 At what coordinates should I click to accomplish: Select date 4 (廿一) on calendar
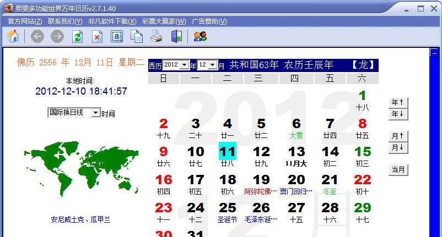(x=228, y=124)
